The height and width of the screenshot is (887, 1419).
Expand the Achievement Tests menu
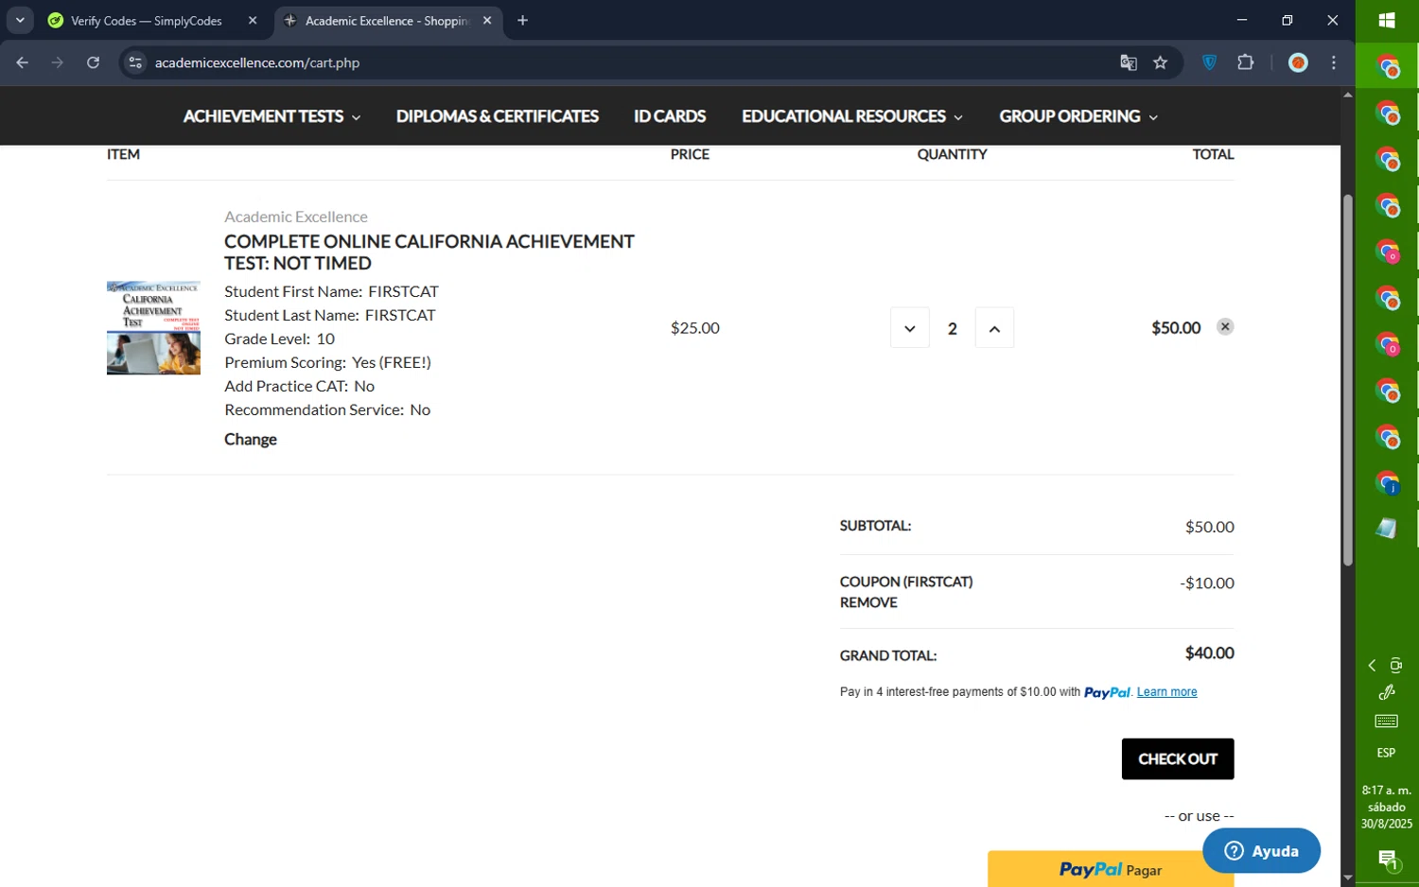click(x=272, y=116)
